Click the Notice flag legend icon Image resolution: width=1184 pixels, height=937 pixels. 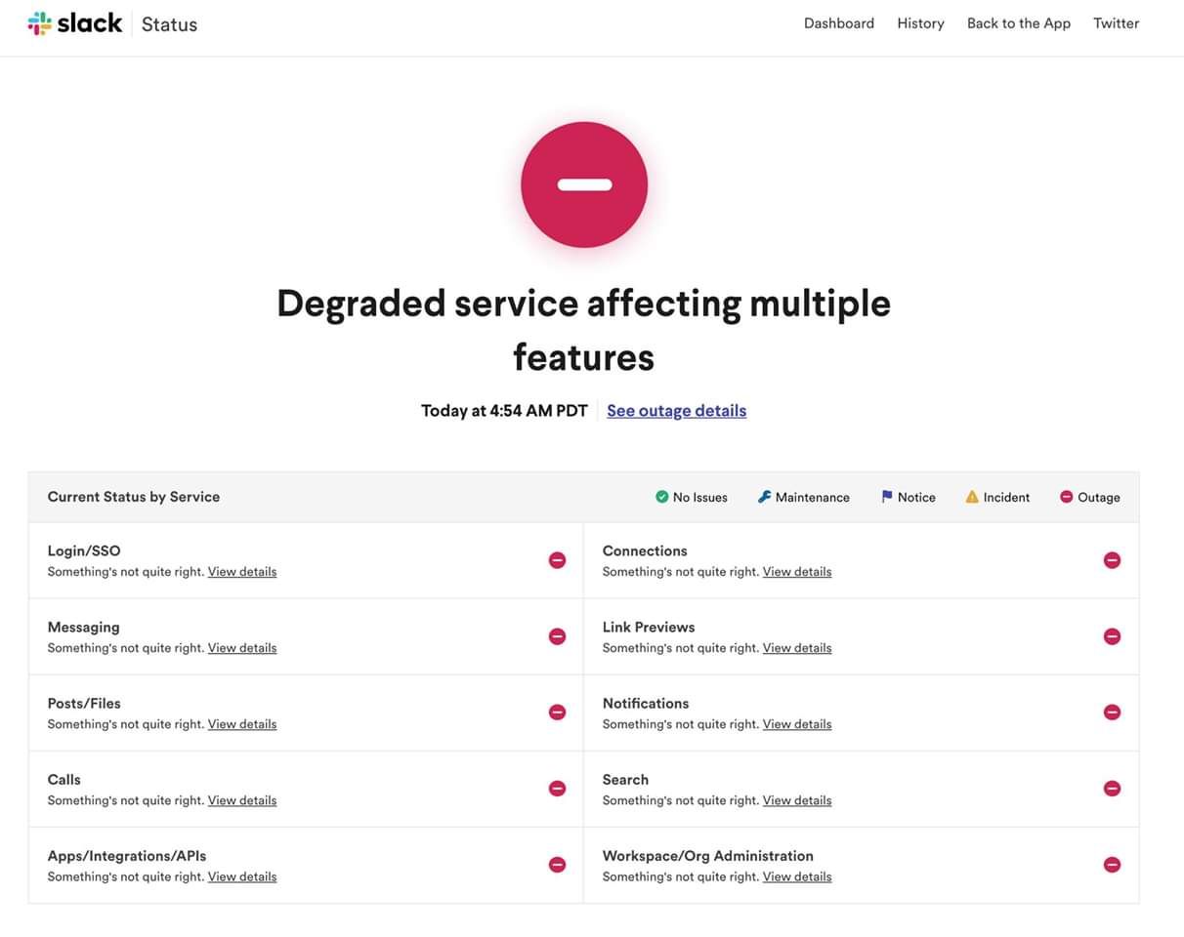(886, 497)
